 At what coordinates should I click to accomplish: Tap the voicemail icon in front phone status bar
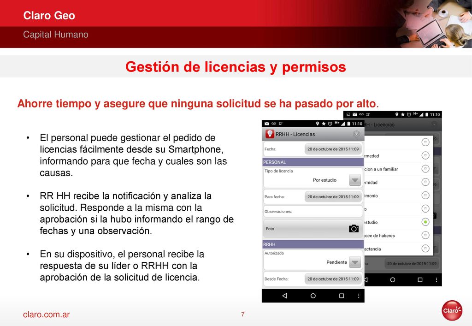[x=274, y=124]
